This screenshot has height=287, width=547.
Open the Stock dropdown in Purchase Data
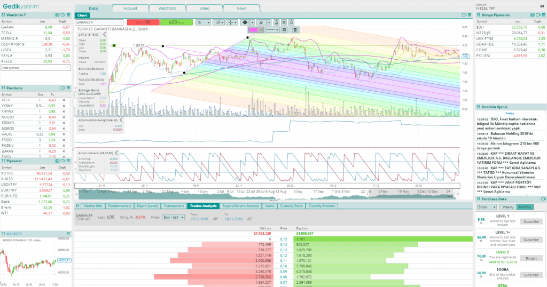click(x=487, y=206)
